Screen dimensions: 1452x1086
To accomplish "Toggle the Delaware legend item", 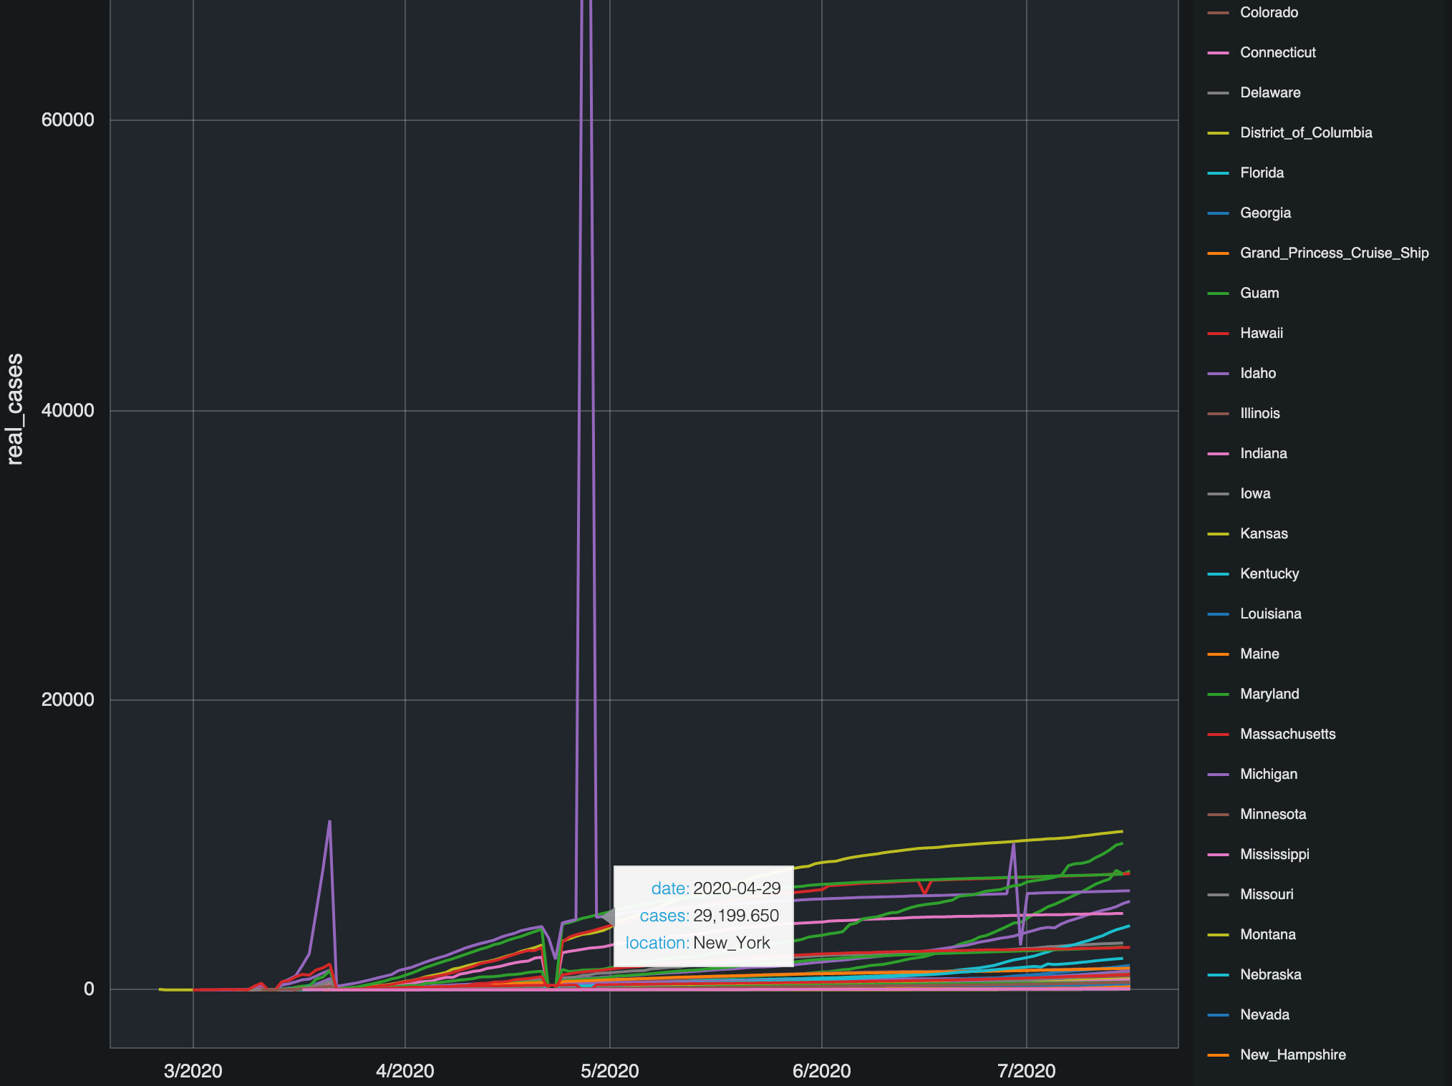I will [1269, 93].
